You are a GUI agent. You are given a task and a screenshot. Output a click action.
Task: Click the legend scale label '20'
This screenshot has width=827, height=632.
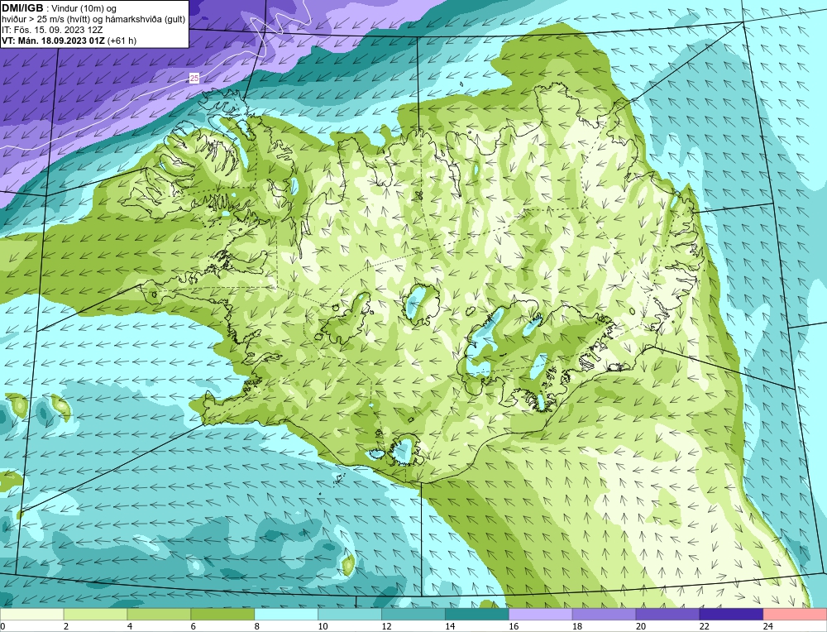tap(641, 626)
